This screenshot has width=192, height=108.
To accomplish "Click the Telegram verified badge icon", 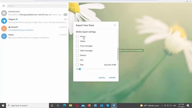I will pyautogui.click(x=17, y=19).
